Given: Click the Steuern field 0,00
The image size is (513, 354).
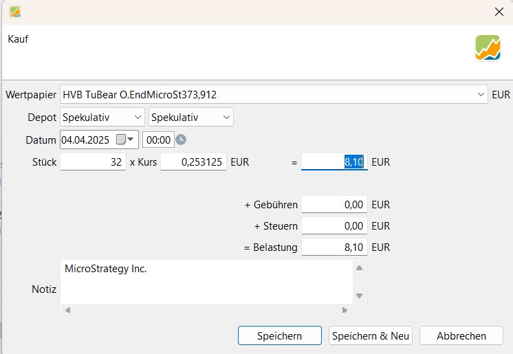Looking at the screenshot, I should click(334, 225).
